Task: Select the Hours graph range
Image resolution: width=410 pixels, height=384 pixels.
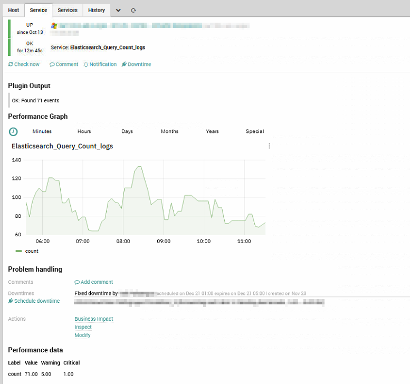Action: click(x=84, y=131)
